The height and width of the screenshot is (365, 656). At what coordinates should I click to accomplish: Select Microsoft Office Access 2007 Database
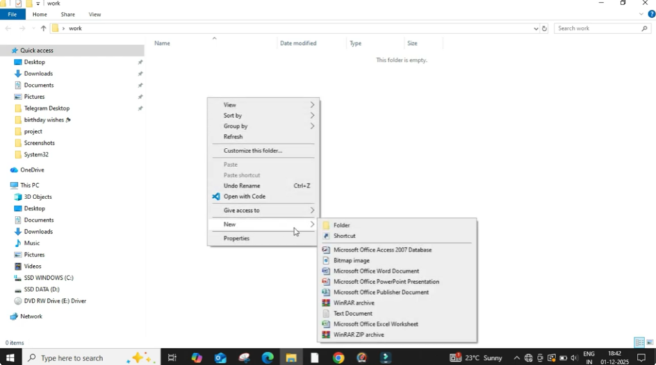pos(397,250)
